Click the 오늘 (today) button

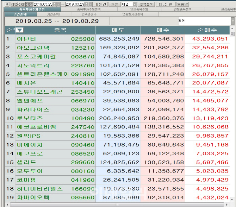click(114, 4)
